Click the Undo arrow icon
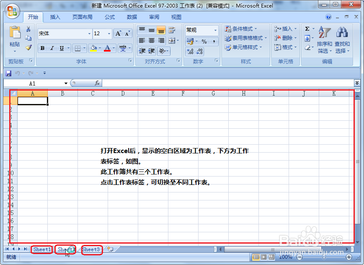Screen dimensions: 364x265 18,73
